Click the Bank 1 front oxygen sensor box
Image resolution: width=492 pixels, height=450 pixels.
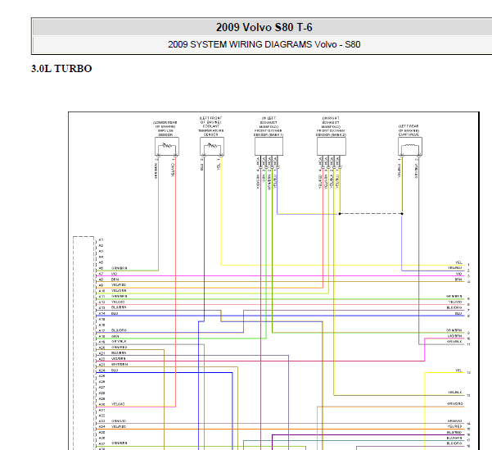pyautogui.click(x=269, y=146)
